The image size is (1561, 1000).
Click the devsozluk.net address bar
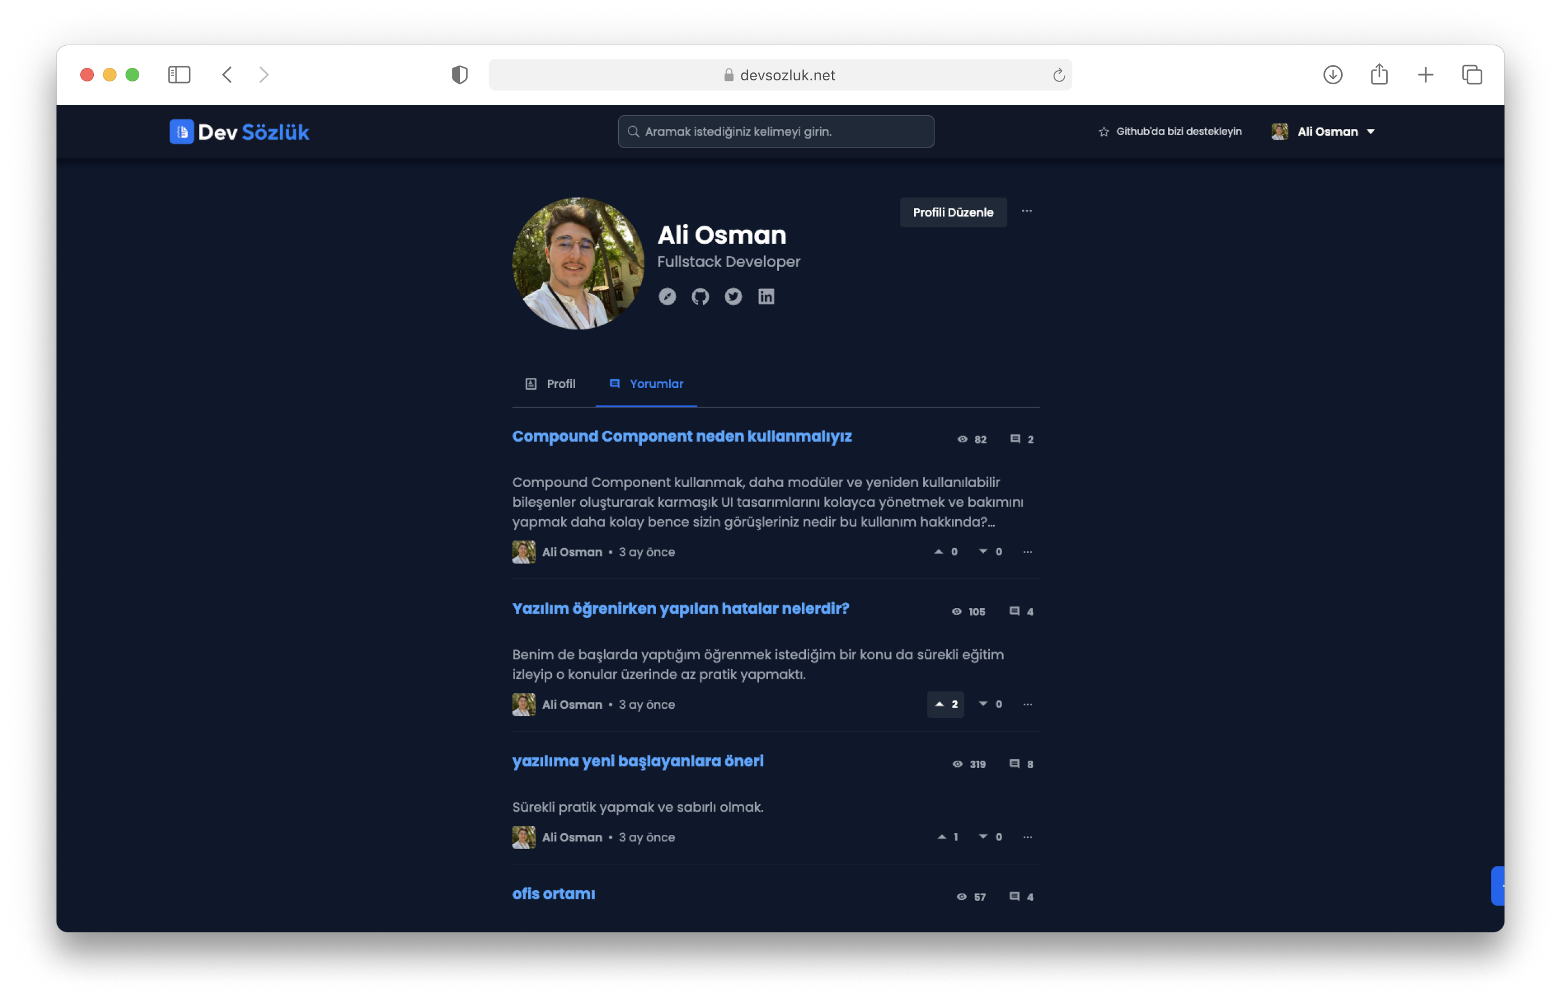tap(780, 75)
